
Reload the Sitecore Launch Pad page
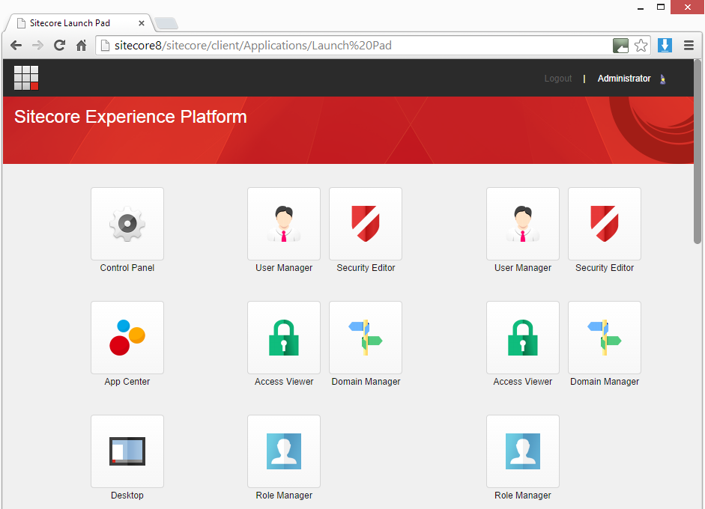(x=59, y=46)
